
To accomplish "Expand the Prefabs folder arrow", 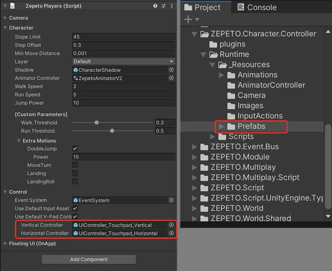I will click(x=221, y=127).
